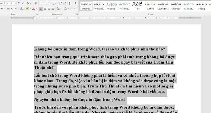Click the Underline button
211x113 pixels.
pos(2,9)
